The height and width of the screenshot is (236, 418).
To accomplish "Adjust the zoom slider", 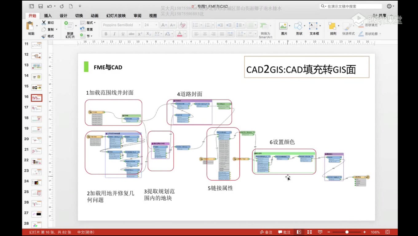I will pos(347,232).
